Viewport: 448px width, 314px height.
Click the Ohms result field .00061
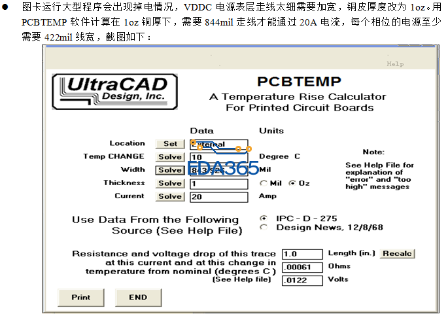(x=302, y=267)
